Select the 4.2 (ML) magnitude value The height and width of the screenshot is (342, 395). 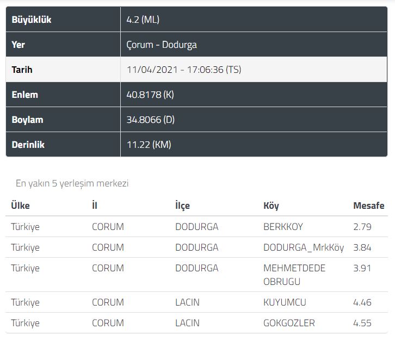point(143,20)
